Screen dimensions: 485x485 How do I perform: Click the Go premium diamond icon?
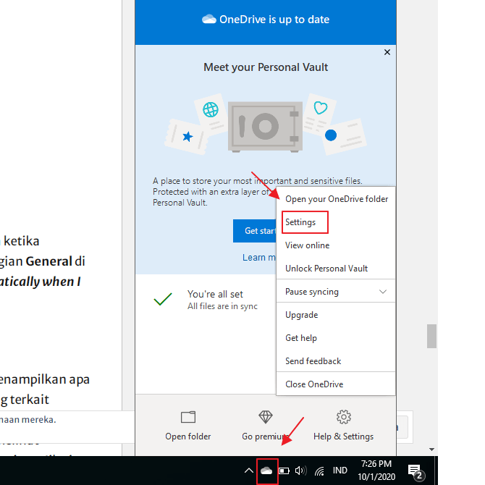pyautogui.click(x=266, y=417)
